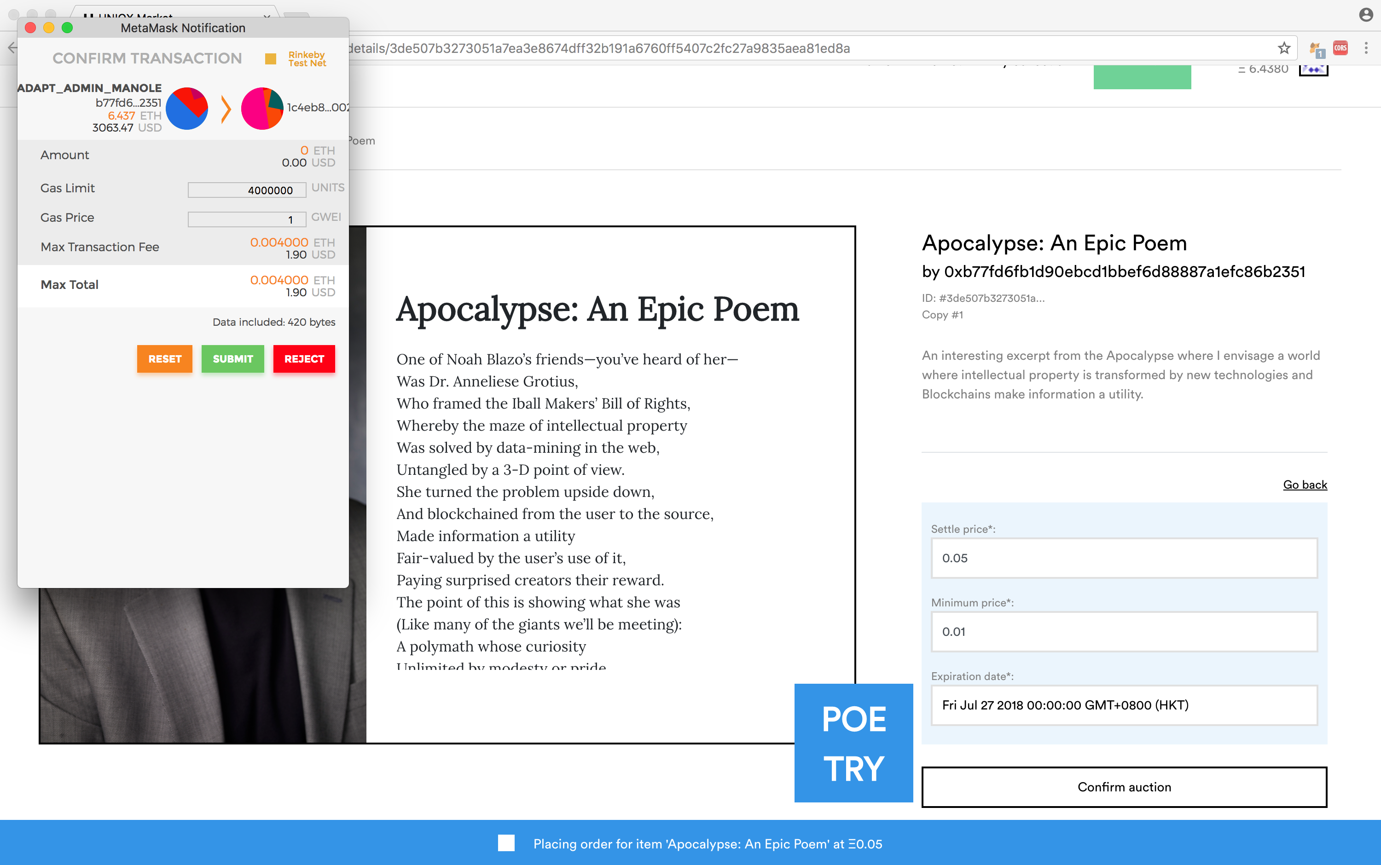The width and height of the screenshot is (1381, 865).
Task: Click the CORS extension icon in the toolbar
Action: pos(1340,48)
